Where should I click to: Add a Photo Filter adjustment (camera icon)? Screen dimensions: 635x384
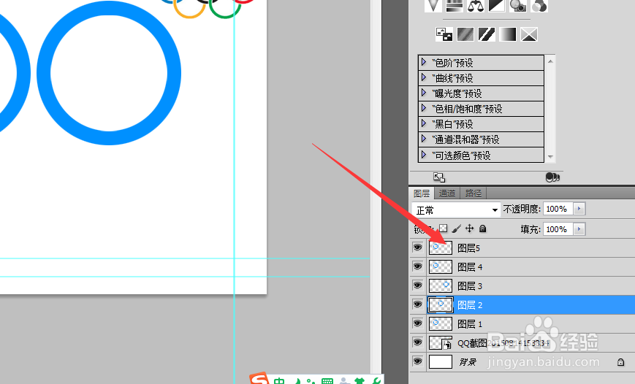tap(518, 6)
